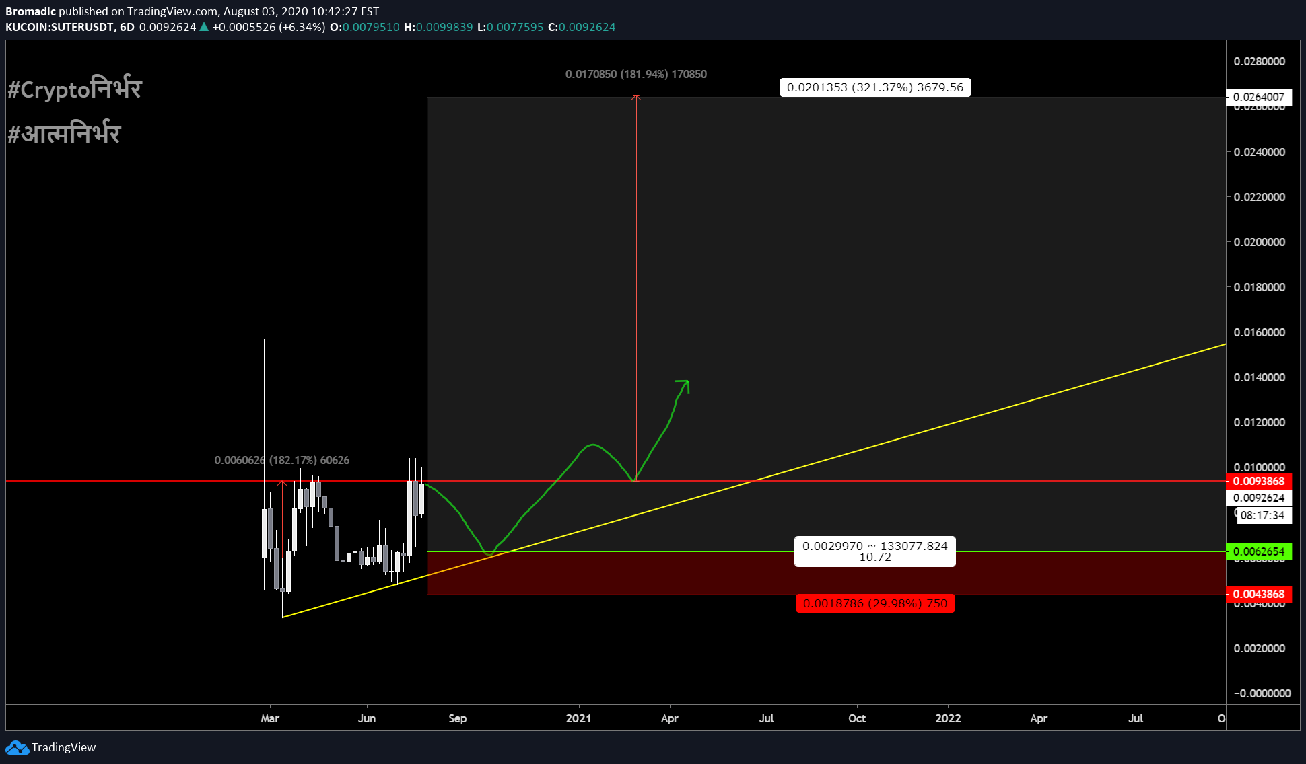The image size is (1306, 764).
Task: Click the low value L:0.0077595
Action: pyautogui.click(x=510, y=27)
